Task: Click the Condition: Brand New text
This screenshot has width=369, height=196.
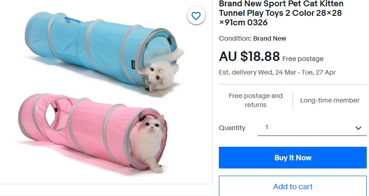Action: (x=252, y=38)
